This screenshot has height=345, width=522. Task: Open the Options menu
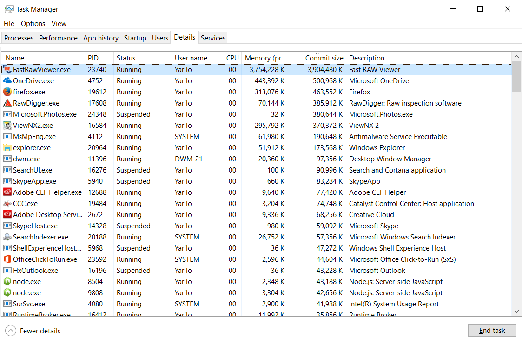(x=33, y=24)
